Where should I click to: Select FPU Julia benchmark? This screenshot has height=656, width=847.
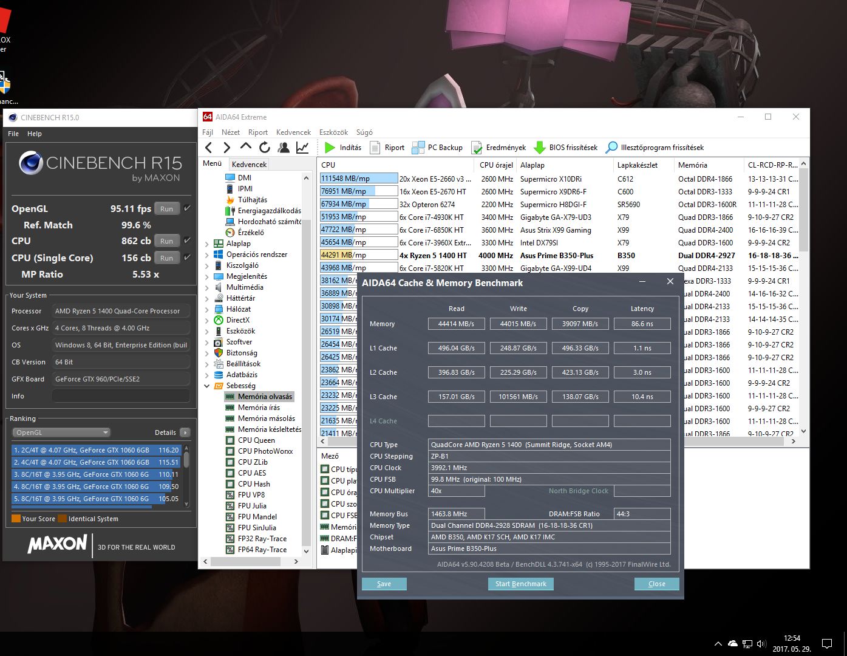[x=252, y=506]
